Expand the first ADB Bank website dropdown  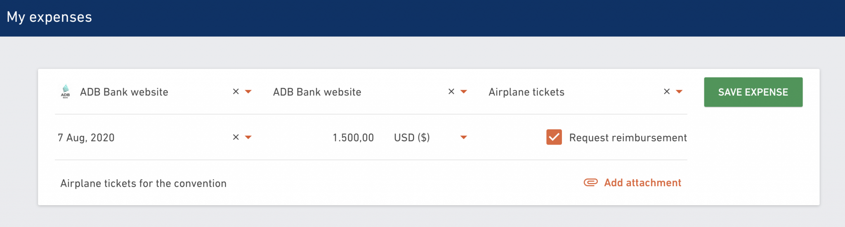pos(248,92)
